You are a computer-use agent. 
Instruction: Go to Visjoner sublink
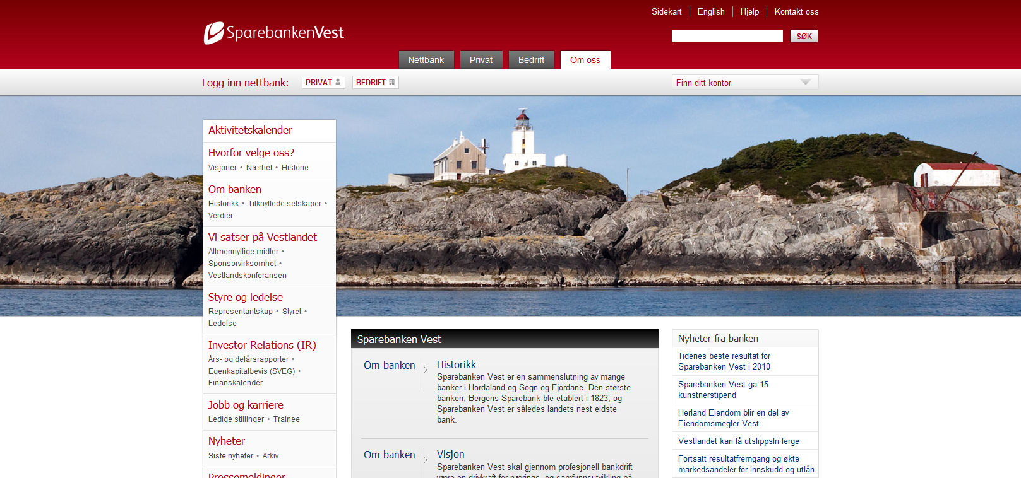pyautogui.click(x=223, y=168)
